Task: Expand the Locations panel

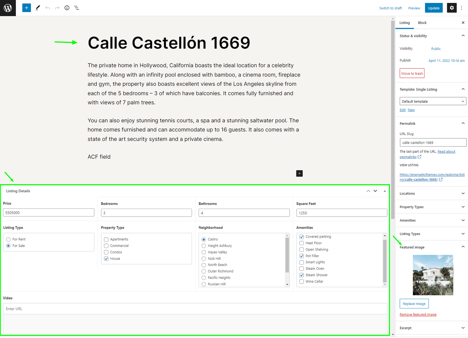Action: (432, 193)
